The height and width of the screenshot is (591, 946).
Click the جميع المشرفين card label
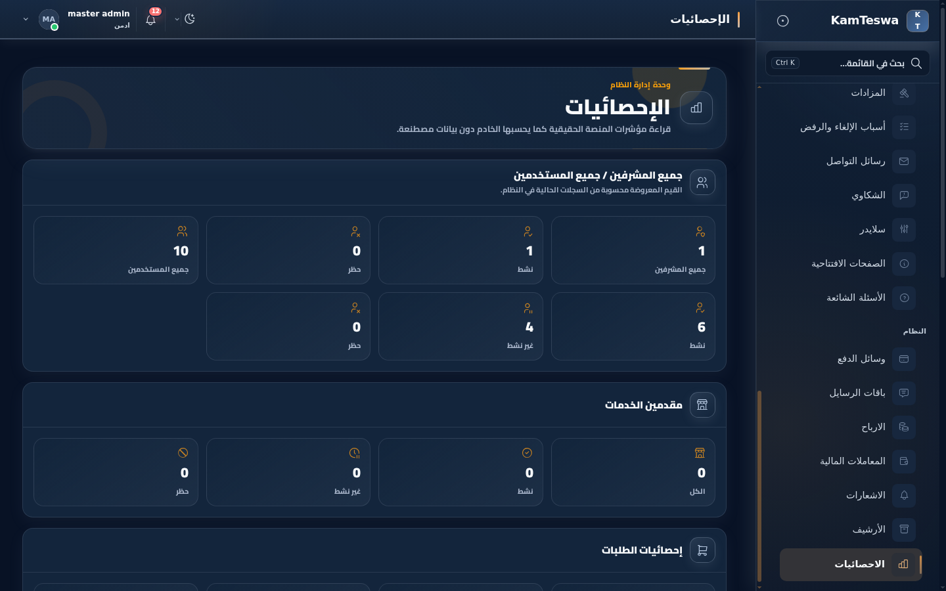click(x=680, y=270)
